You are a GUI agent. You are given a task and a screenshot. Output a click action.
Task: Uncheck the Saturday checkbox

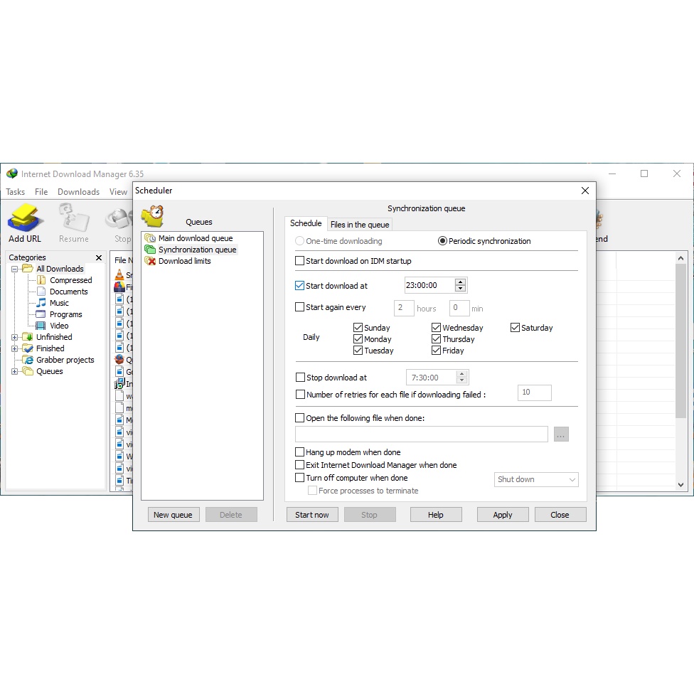pyautogui.click(x=516, y=328)
